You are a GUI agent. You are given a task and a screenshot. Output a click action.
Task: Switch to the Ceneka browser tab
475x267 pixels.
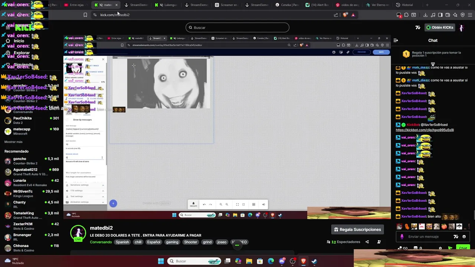(287, 5)
